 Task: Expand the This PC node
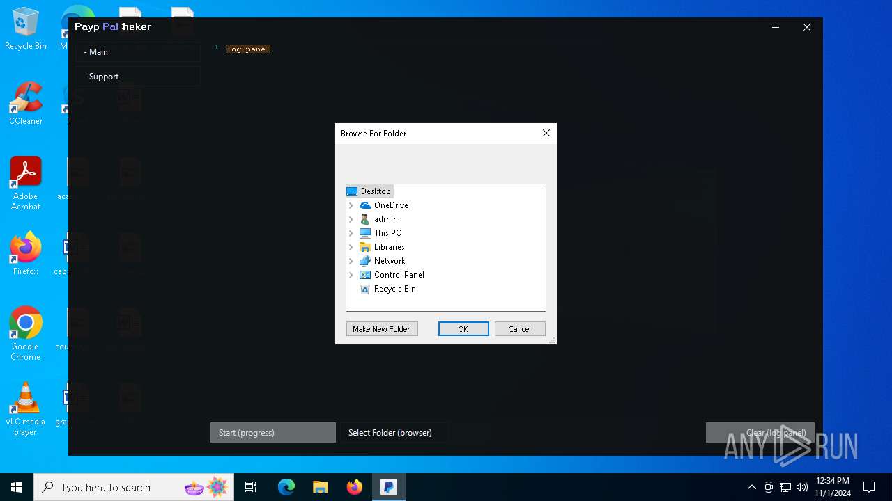click(x=351, y=233)
